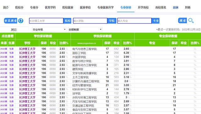Open 2023届 link in 电气与信息工程学院 row
This screenshot has height=114, width=201.
tap(3, 49)
